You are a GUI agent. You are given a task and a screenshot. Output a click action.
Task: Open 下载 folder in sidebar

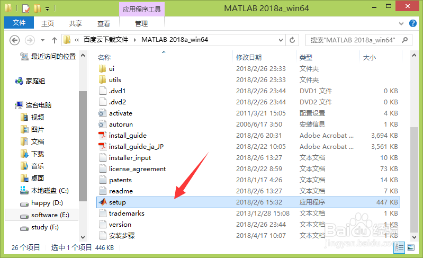(x=32, y=154)
